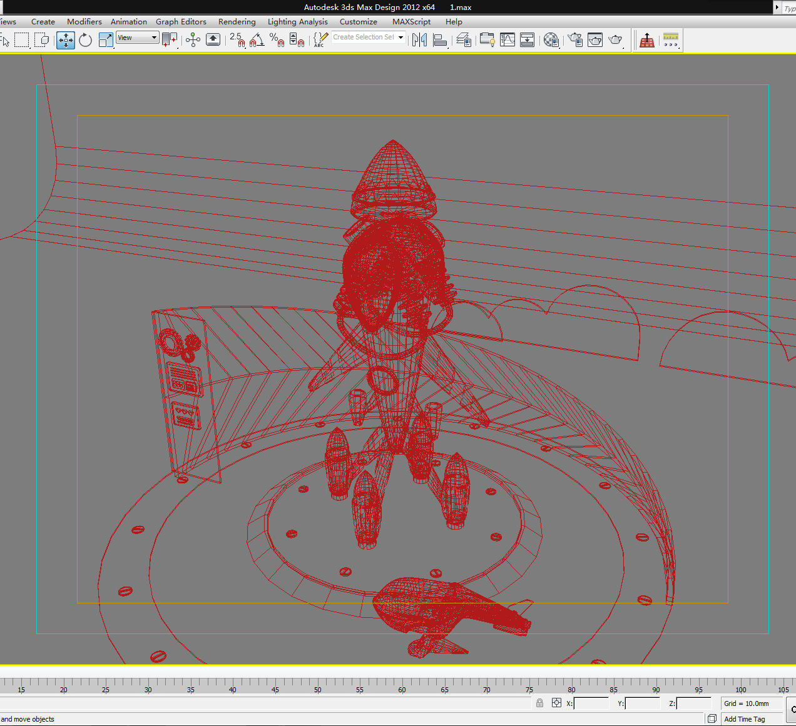Toggle Absolute/Offset transform type-in mode
This screenshot has width=796, height=726.
pos(556,703)
